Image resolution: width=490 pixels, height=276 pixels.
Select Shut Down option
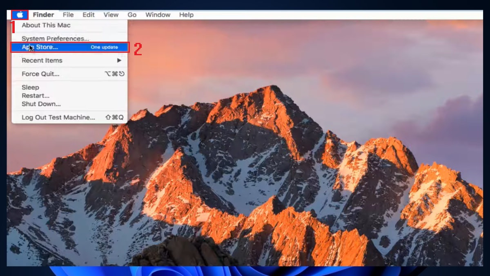coord(41,104)
